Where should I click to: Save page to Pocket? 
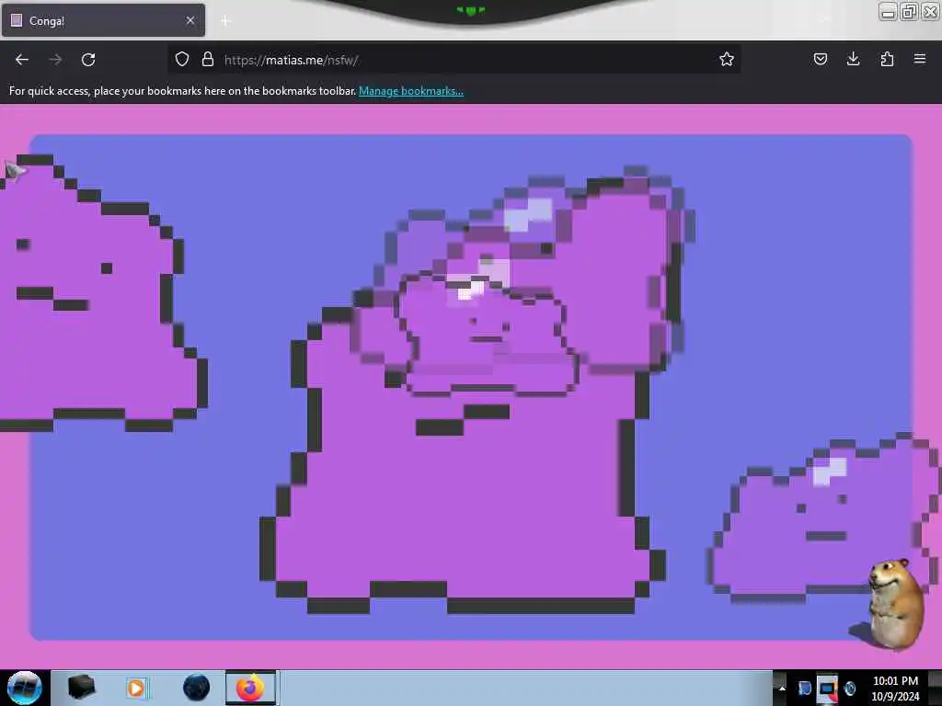click(821, 59)
